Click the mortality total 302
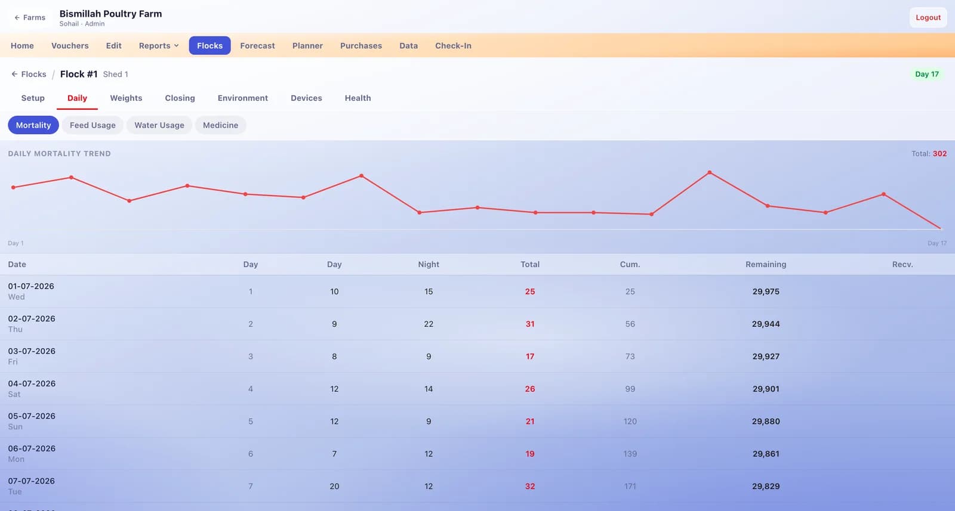The image size is (955, 511). pyautogui.click(x=939, y=154)
